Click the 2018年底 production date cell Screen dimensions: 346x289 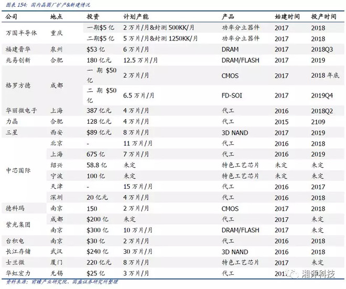click(325, 76)
